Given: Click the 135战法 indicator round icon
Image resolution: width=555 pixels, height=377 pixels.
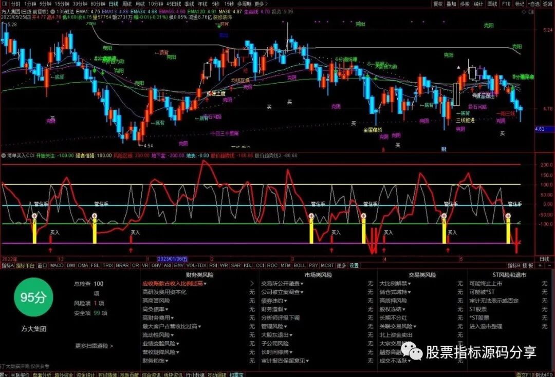Looking at the screenshot, I should pos(53,12).
